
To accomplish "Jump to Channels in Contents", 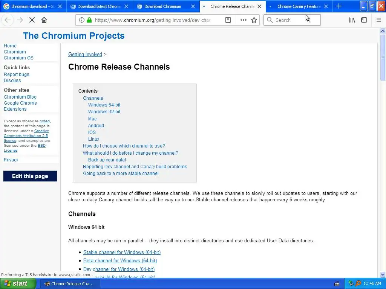I will pyautogui.click(x=93, y=98).
